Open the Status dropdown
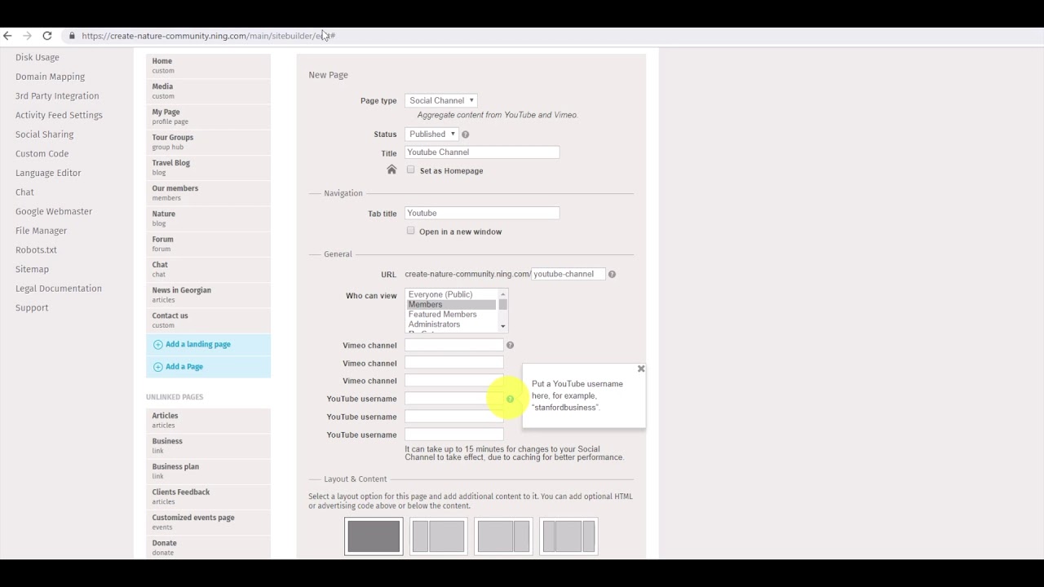 (431, 134)
